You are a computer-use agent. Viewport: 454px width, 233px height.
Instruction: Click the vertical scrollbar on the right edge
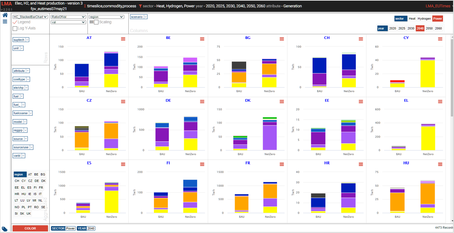(452, 78)
